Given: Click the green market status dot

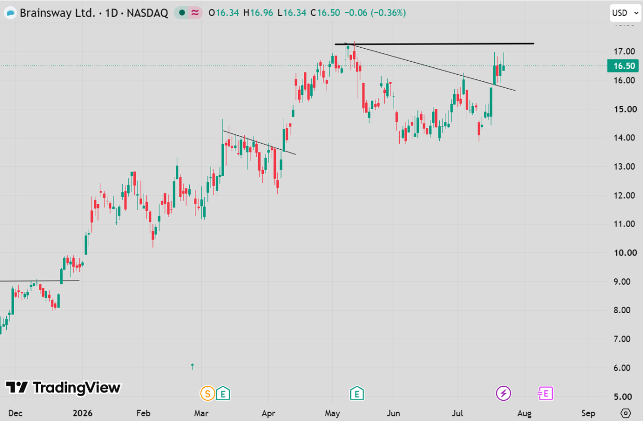Looking at the screenshot, I should click(x=181, y=13).
